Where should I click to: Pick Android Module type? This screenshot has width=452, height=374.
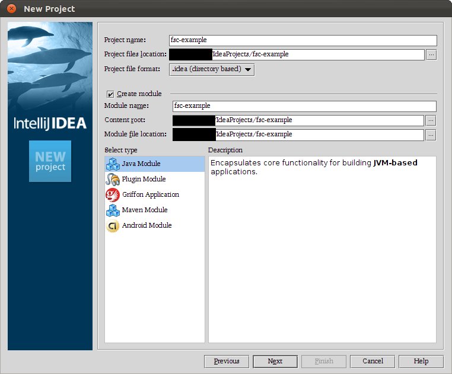pyautogui.click(x=155, y=226)
